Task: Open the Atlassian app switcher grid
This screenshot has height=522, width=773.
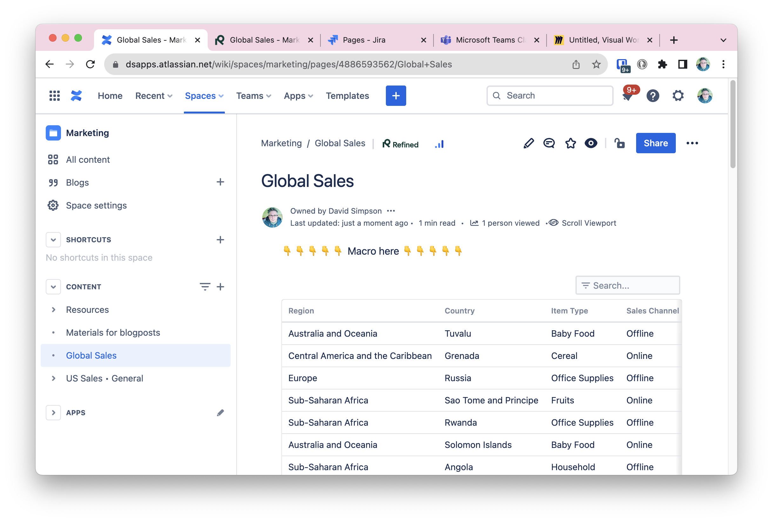Action: 55,96
